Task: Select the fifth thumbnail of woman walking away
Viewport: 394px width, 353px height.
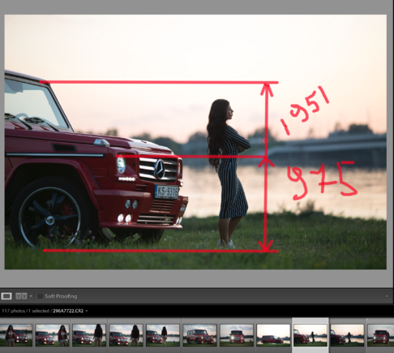Action: (x=163, y=335)
